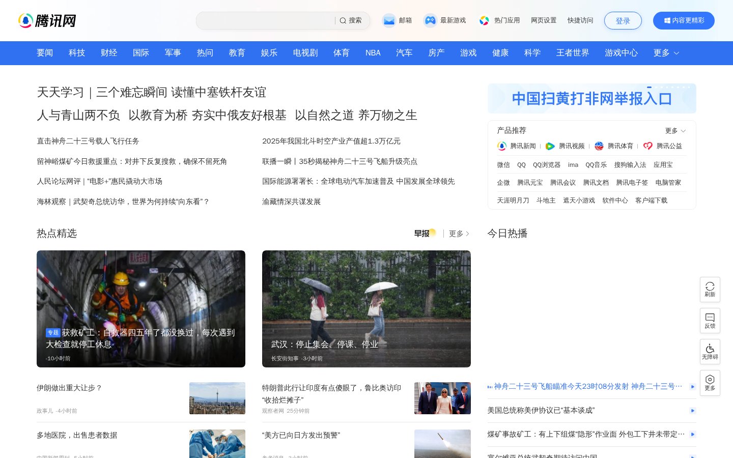Open headline 人与青山两不负
Image resolution: width=733 pixels, height=458 pixels.
[x=78, y=115]
